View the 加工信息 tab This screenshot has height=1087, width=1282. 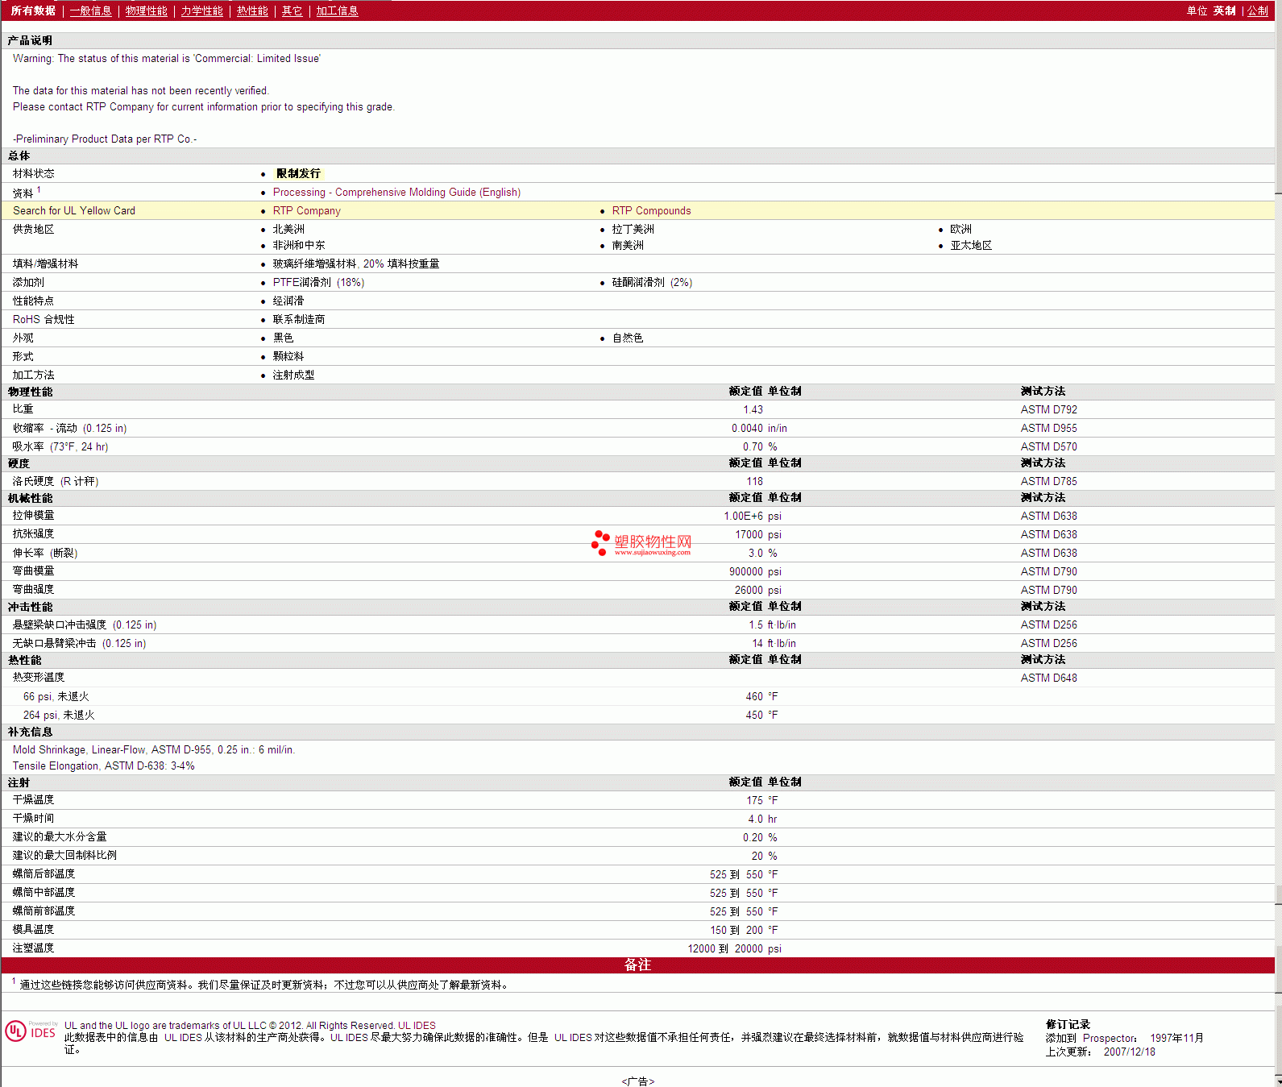[x=337, y=10]
